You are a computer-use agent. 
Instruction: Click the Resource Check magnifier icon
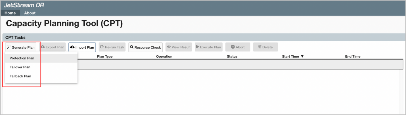[x=132, y=47]
